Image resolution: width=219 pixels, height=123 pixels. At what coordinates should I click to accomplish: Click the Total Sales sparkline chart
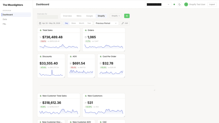point(59,46)
